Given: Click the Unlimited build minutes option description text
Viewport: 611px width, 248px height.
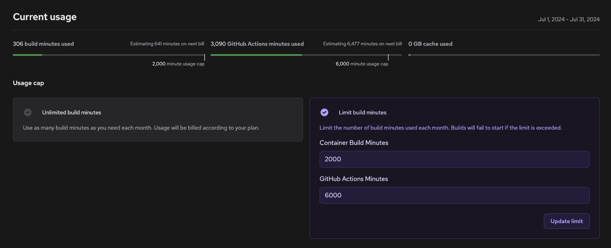Looking at the screenshot, I should (x=141, y=128).
